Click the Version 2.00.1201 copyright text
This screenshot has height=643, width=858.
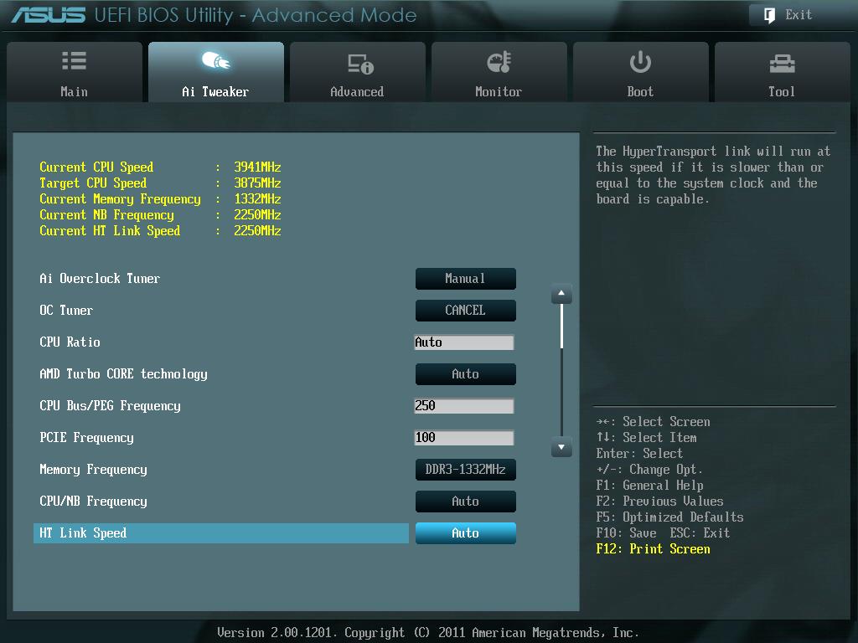click(x=428, y=633)
